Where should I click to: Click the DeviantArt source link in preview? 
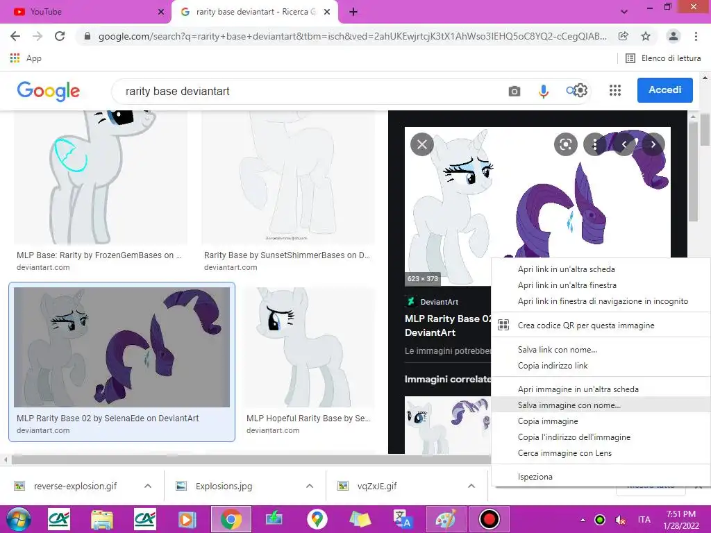point(432,302)
